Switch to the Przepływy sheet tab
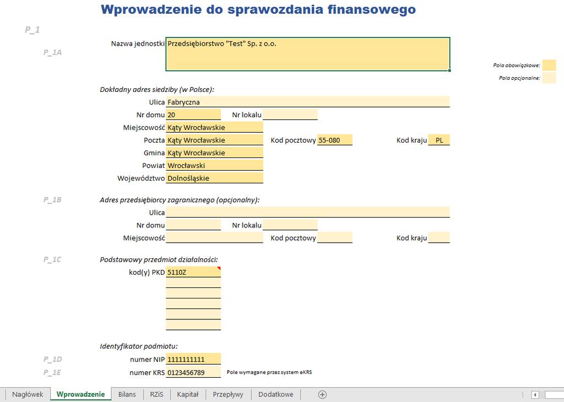Viewport: 564px width, 402px height. [228, 394]
